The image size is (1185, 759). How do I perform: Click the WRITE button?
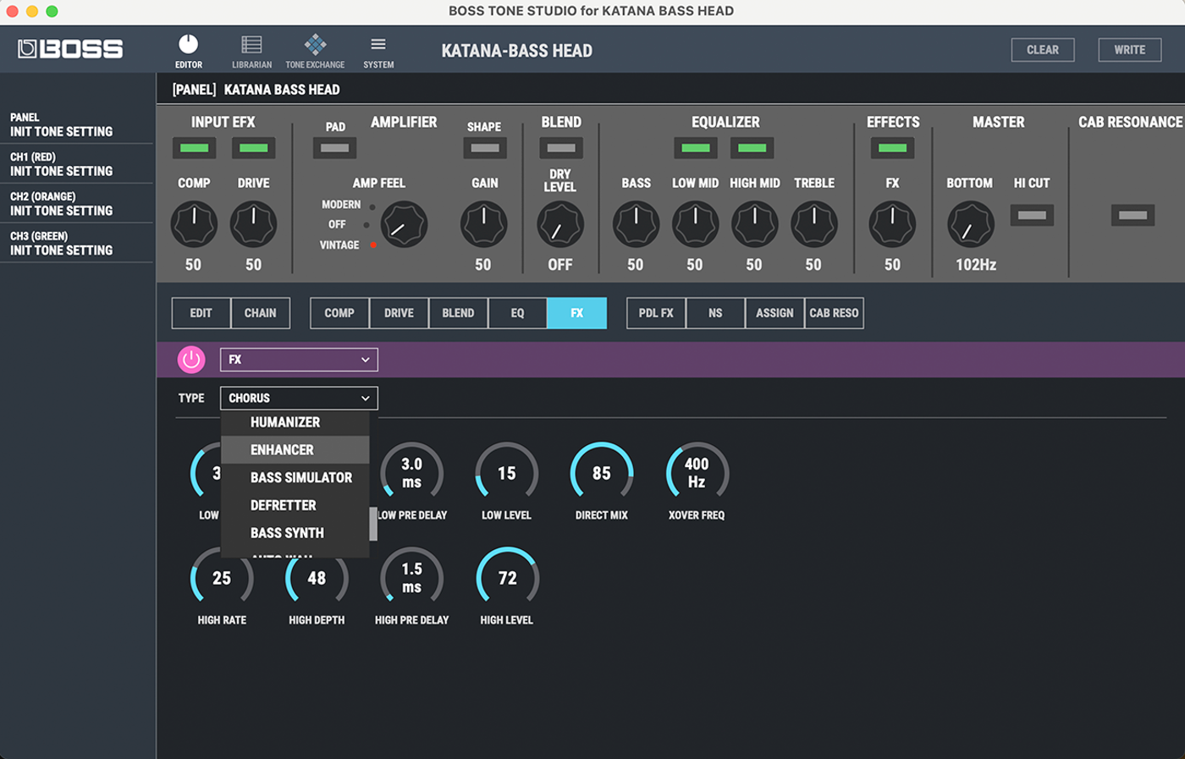click(1129, 50)
